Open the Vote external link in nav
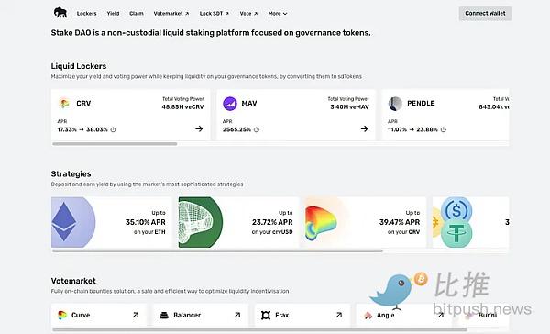 pyautogui.click(x=248, y=14)
